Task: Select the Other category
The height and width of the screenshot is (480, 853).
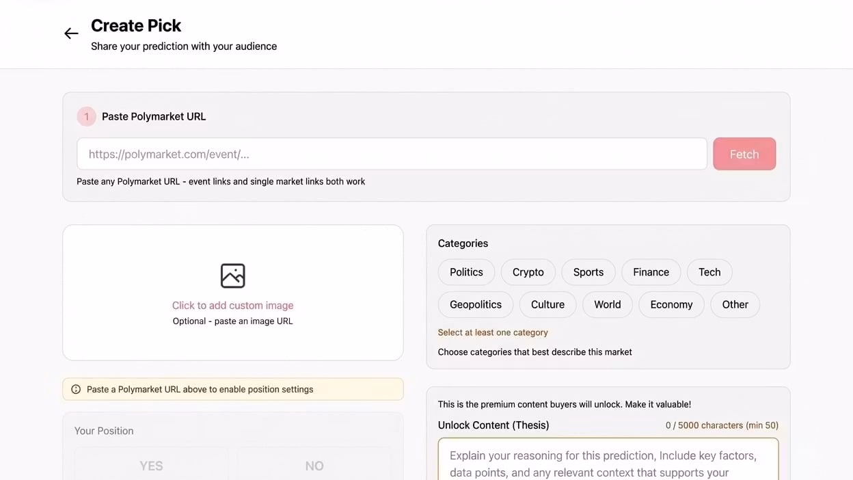Action: pos(735,304)
